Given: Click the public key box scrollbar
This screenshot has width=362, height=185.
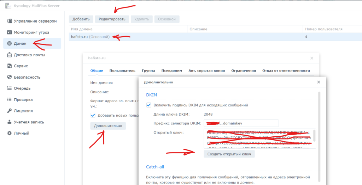Looking at the screenshot, I should coord(314,136).
